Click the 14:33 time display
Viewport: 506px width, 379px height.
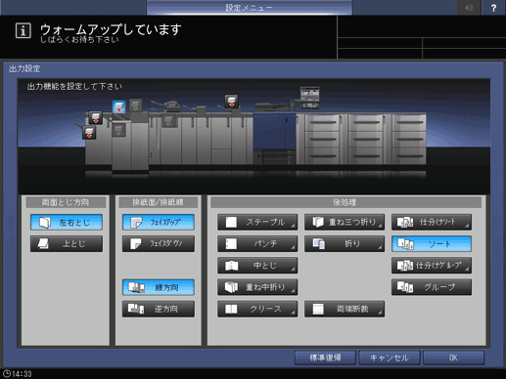point(22,374)
